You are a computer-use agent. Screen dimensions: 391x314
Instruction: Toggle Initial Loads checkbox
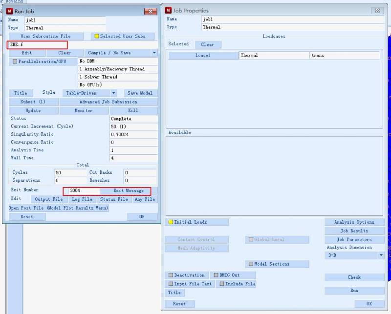coord(171,222)
